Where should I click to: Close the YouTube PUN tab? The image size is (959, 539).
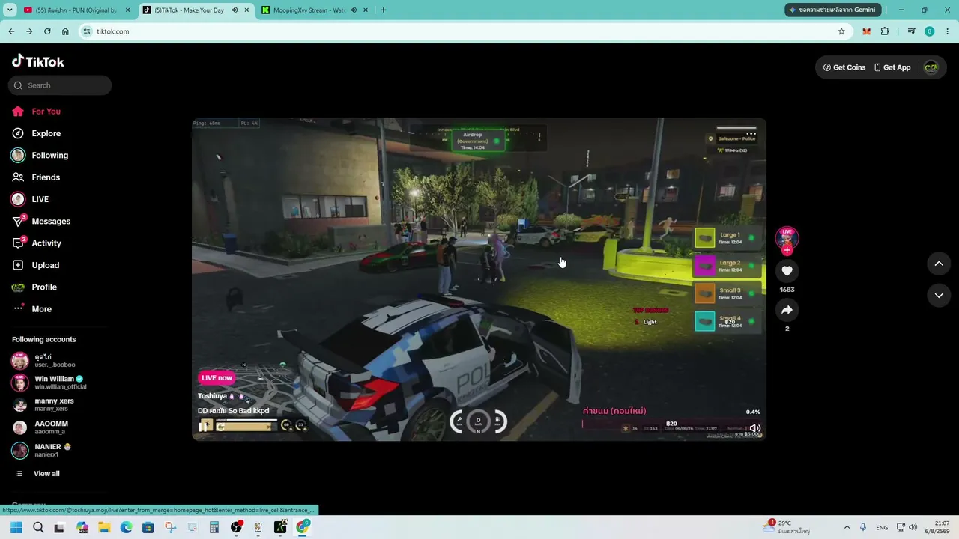[127, 10]
